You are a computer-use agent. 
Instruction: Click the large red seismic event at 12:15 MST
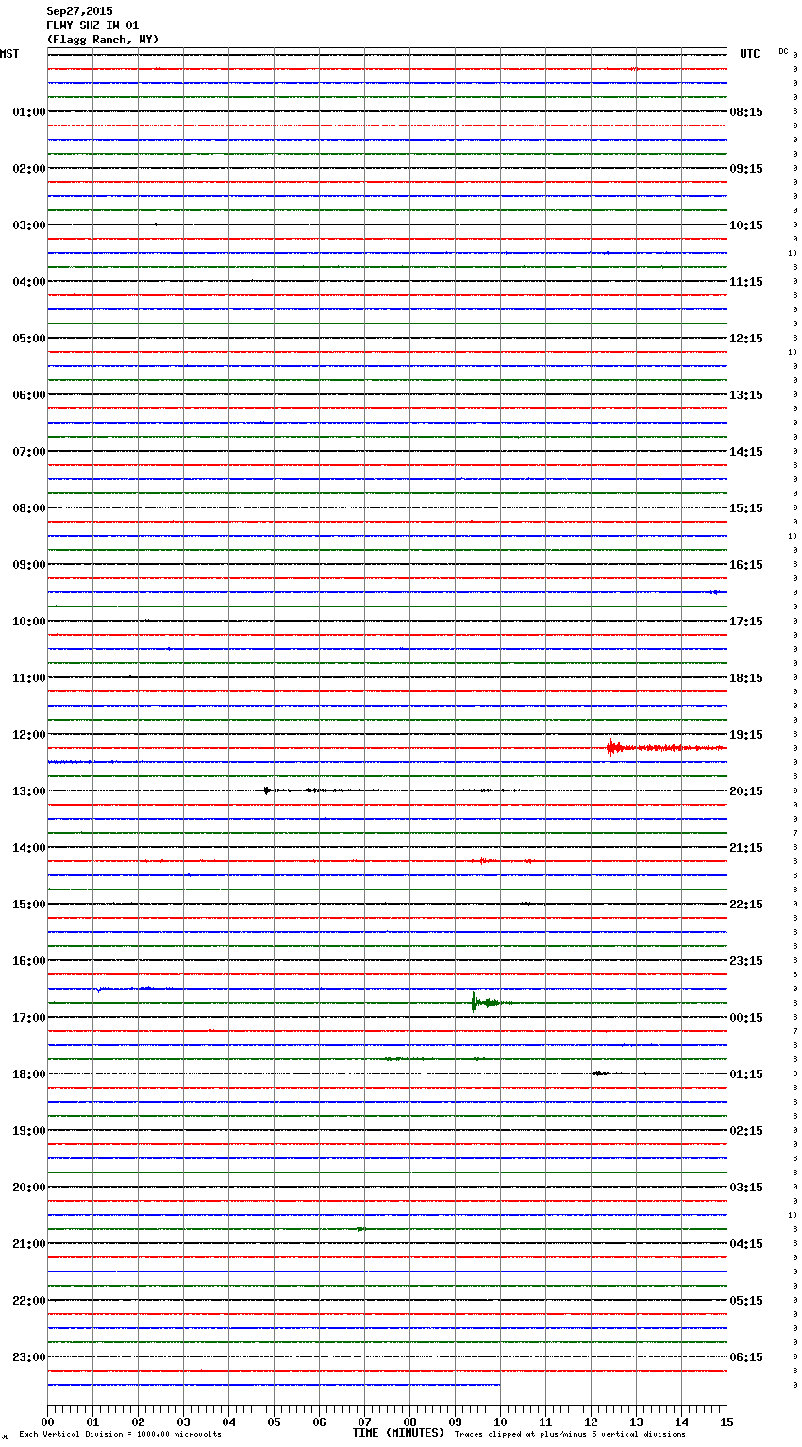click(x=615, y=748)
